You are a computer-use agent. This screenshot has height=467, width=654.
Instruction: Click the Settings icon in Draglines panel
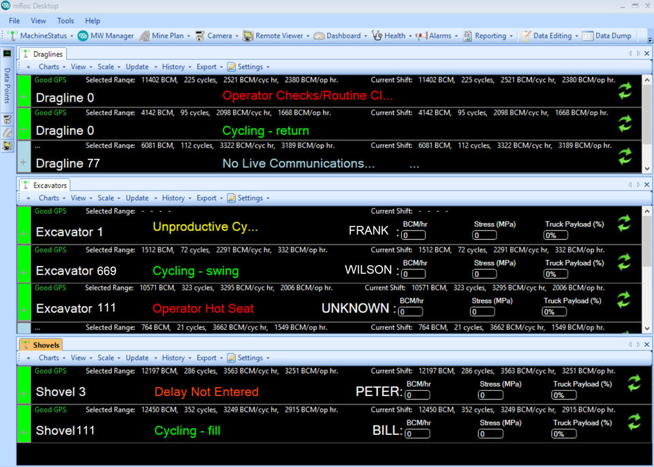232,67
